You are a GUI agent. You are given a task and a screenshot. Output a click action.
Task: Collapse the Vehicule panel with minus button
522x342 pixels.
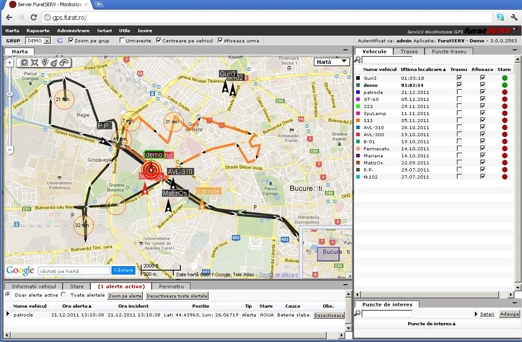[515, 50]
